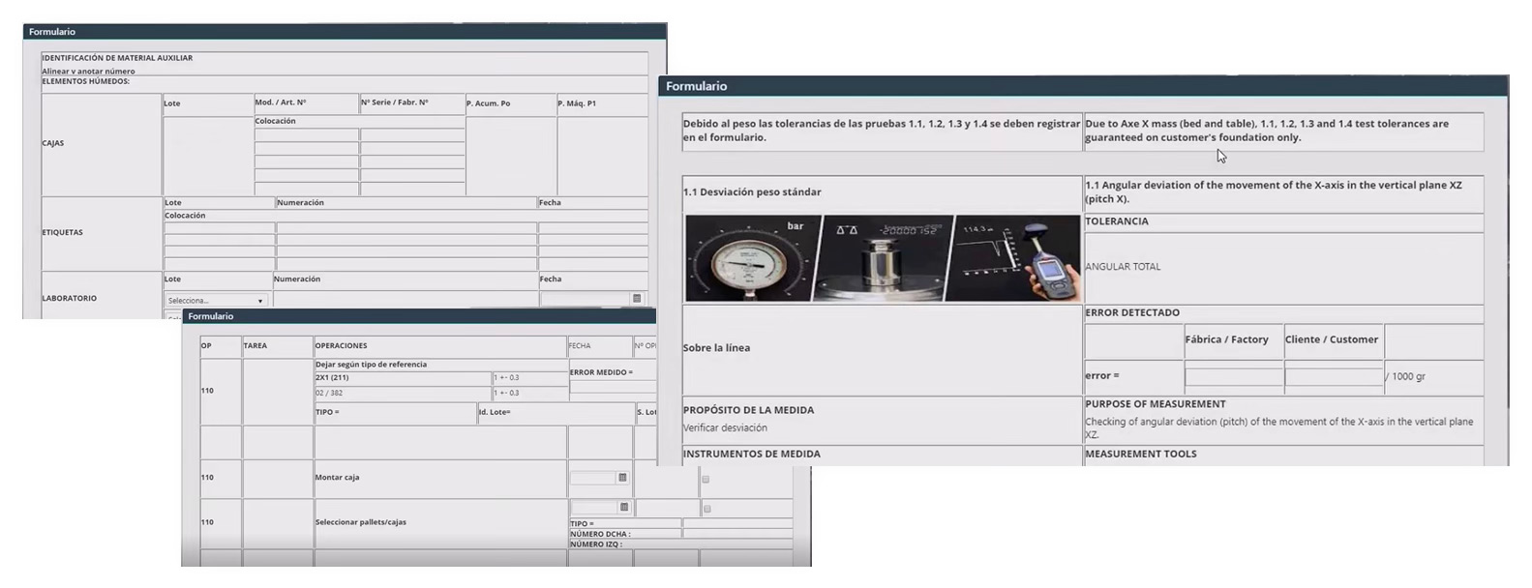Select 'Alinear y anotar número' text

tap(88, 72)
